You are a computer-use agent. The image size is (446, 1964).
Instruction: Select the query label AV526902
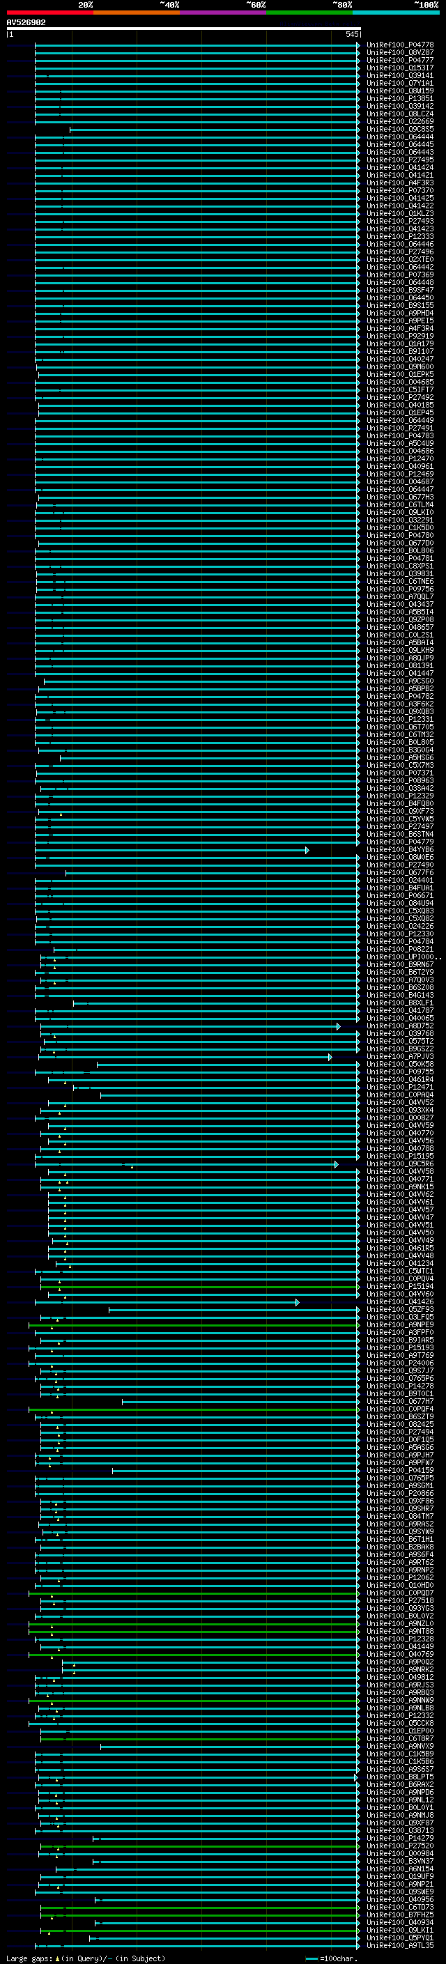26,23
